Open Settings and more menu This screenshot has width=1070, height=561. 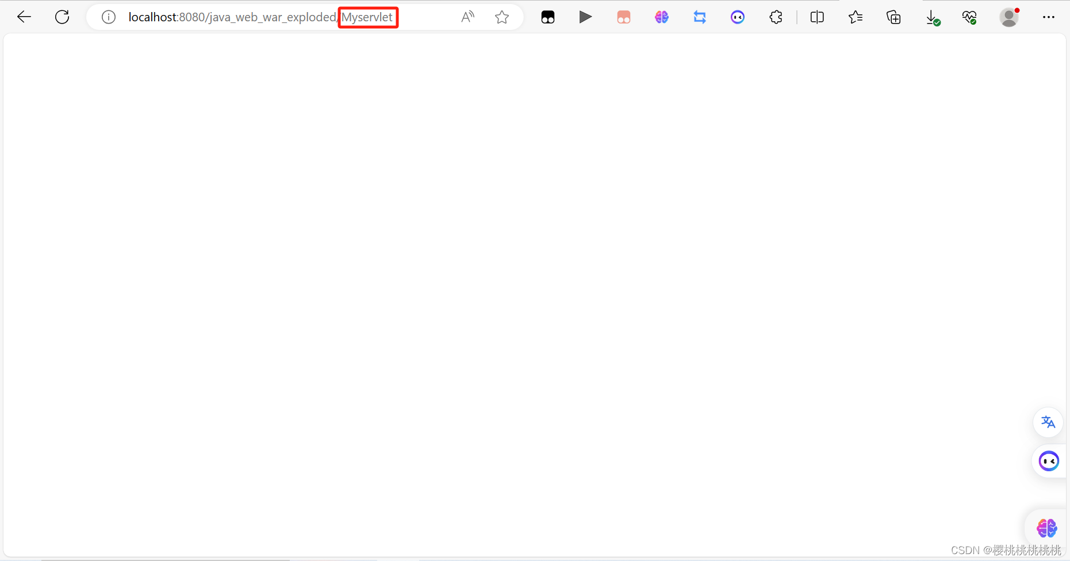coord(1049,17)
